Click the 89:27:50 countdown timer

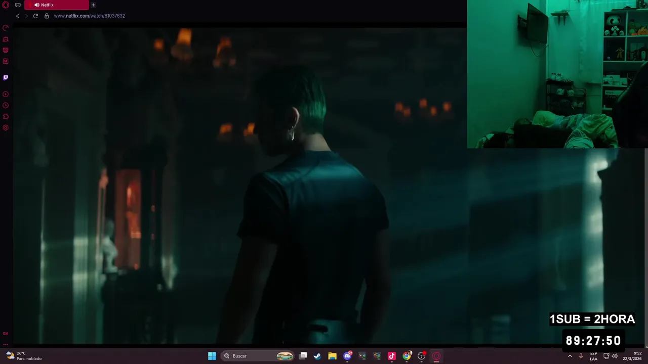(593, 341)
